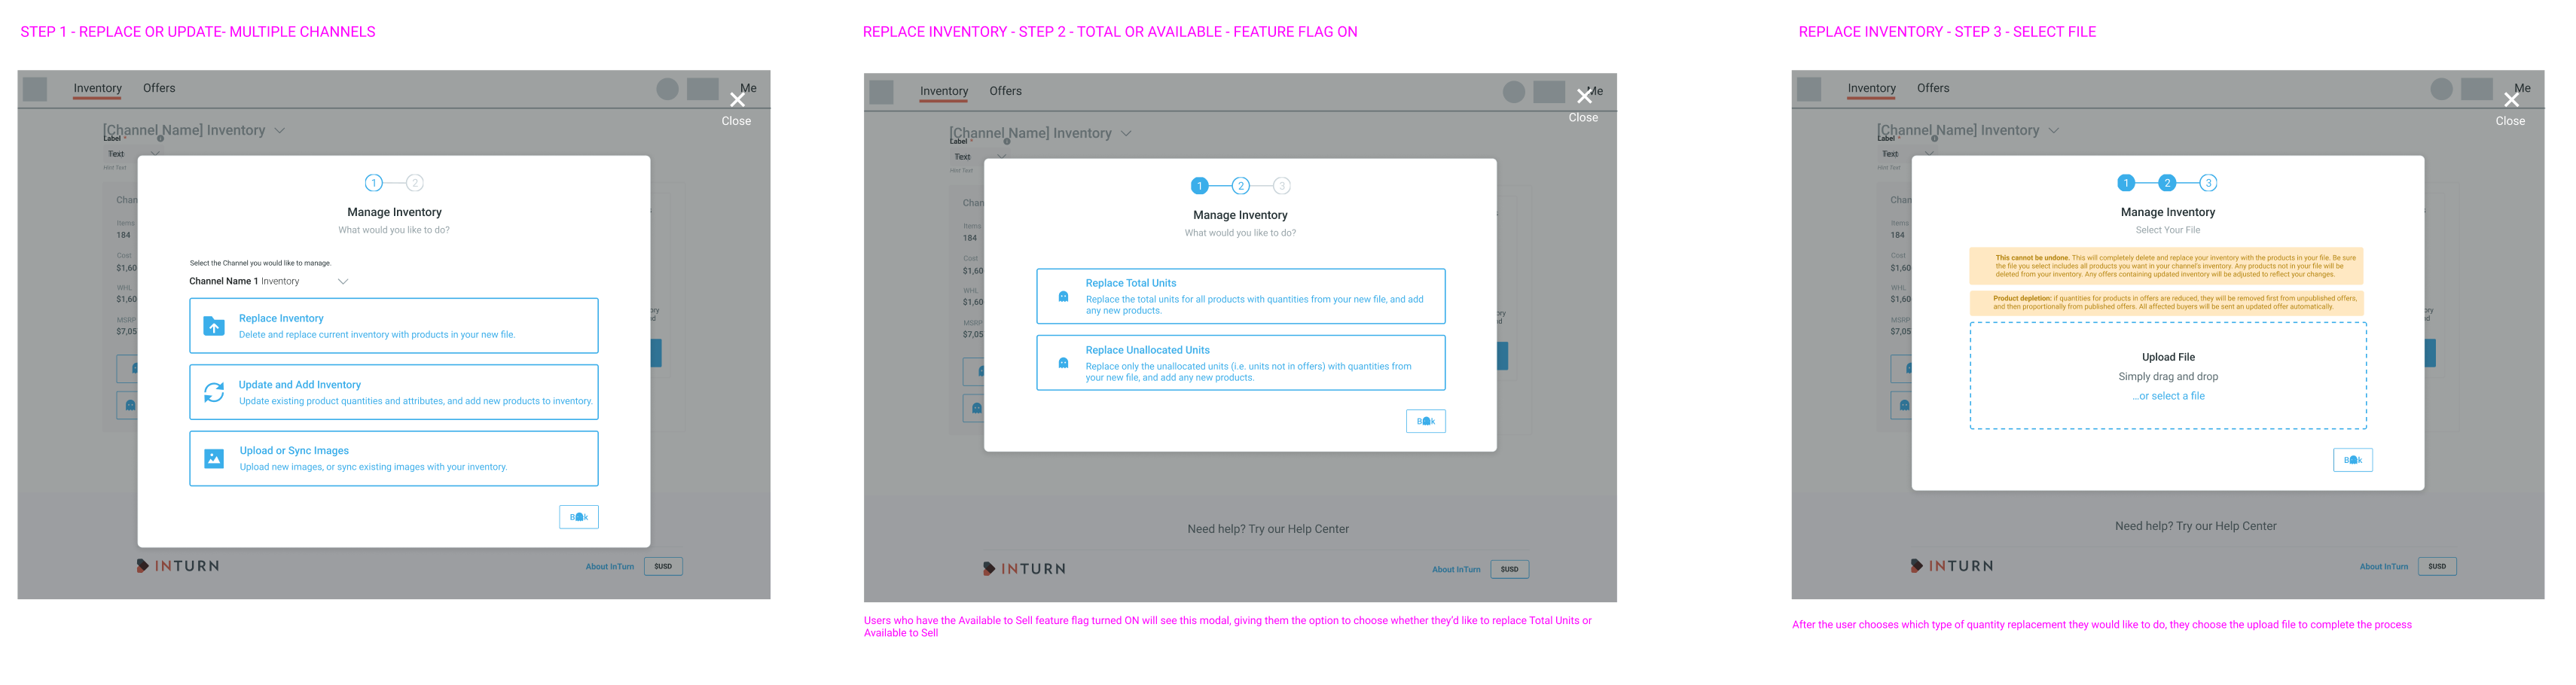Image resolution: width=2576 pixels, height=685 pixels.
Task: Click the round avatar in Step 3 header
Action: (2441, 89)
